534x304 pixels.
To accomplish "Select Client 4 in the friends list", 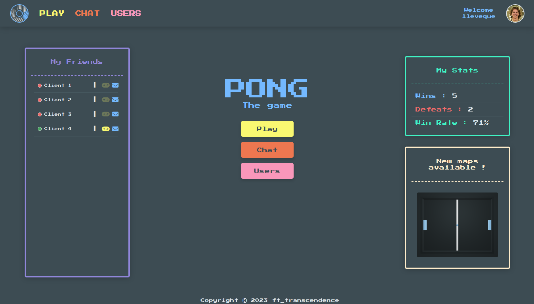I will [x=57, y=129].
